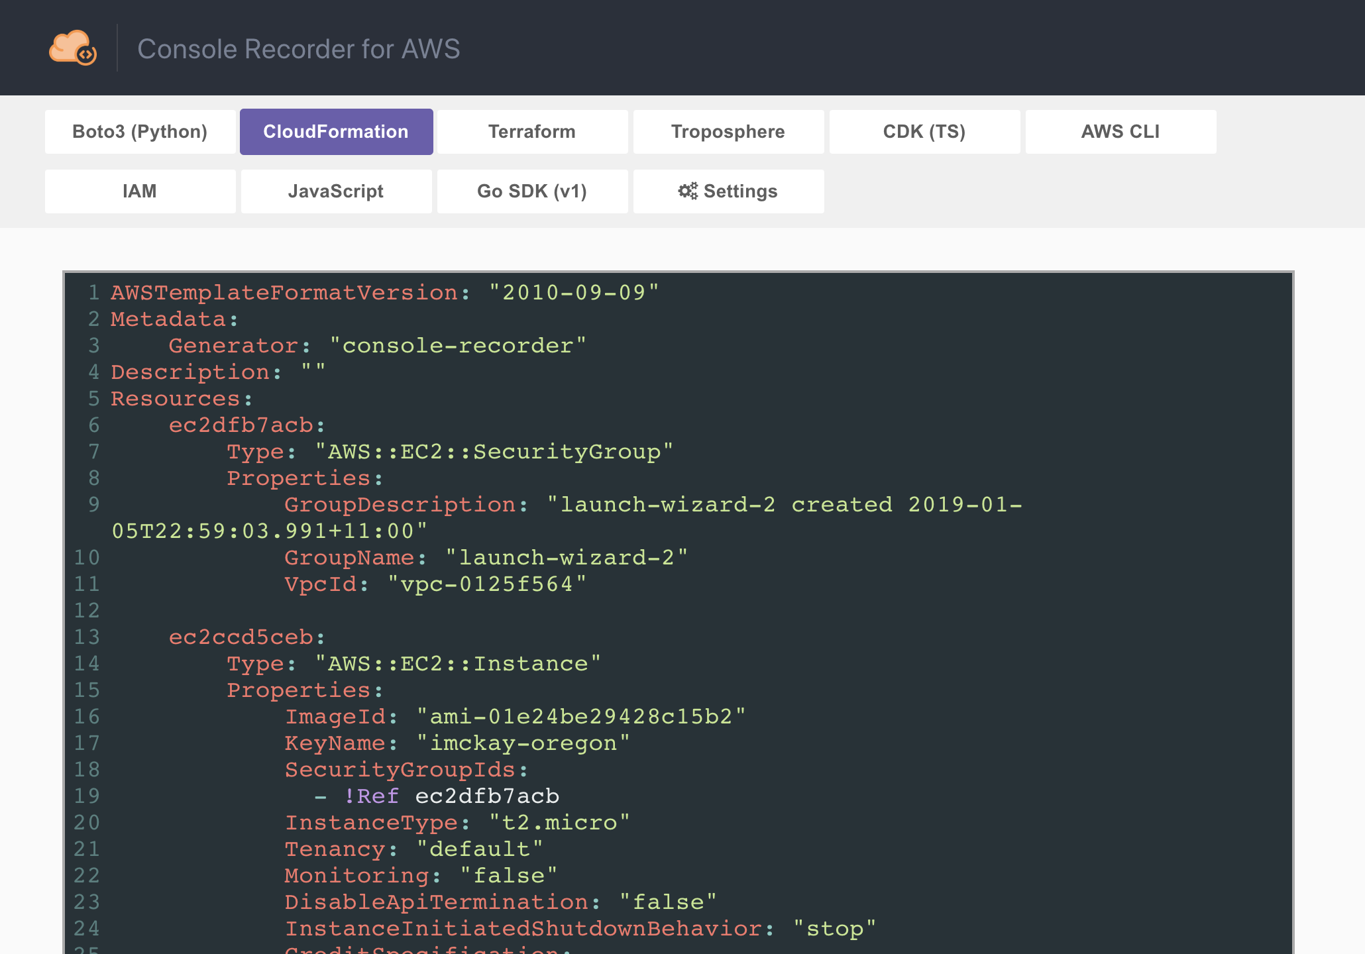Switch to Go SDK (v1) tab
Image resolution: width=1365 pixels, height=954 pixels.
(x=532, y=191)
